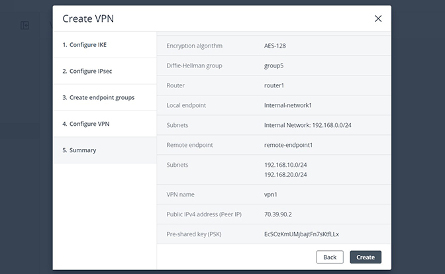The height and width of the screenshot is (274, 445).
Task: Click the 192.168.10.0/24 remote subnet
Action: pos(285,165)
